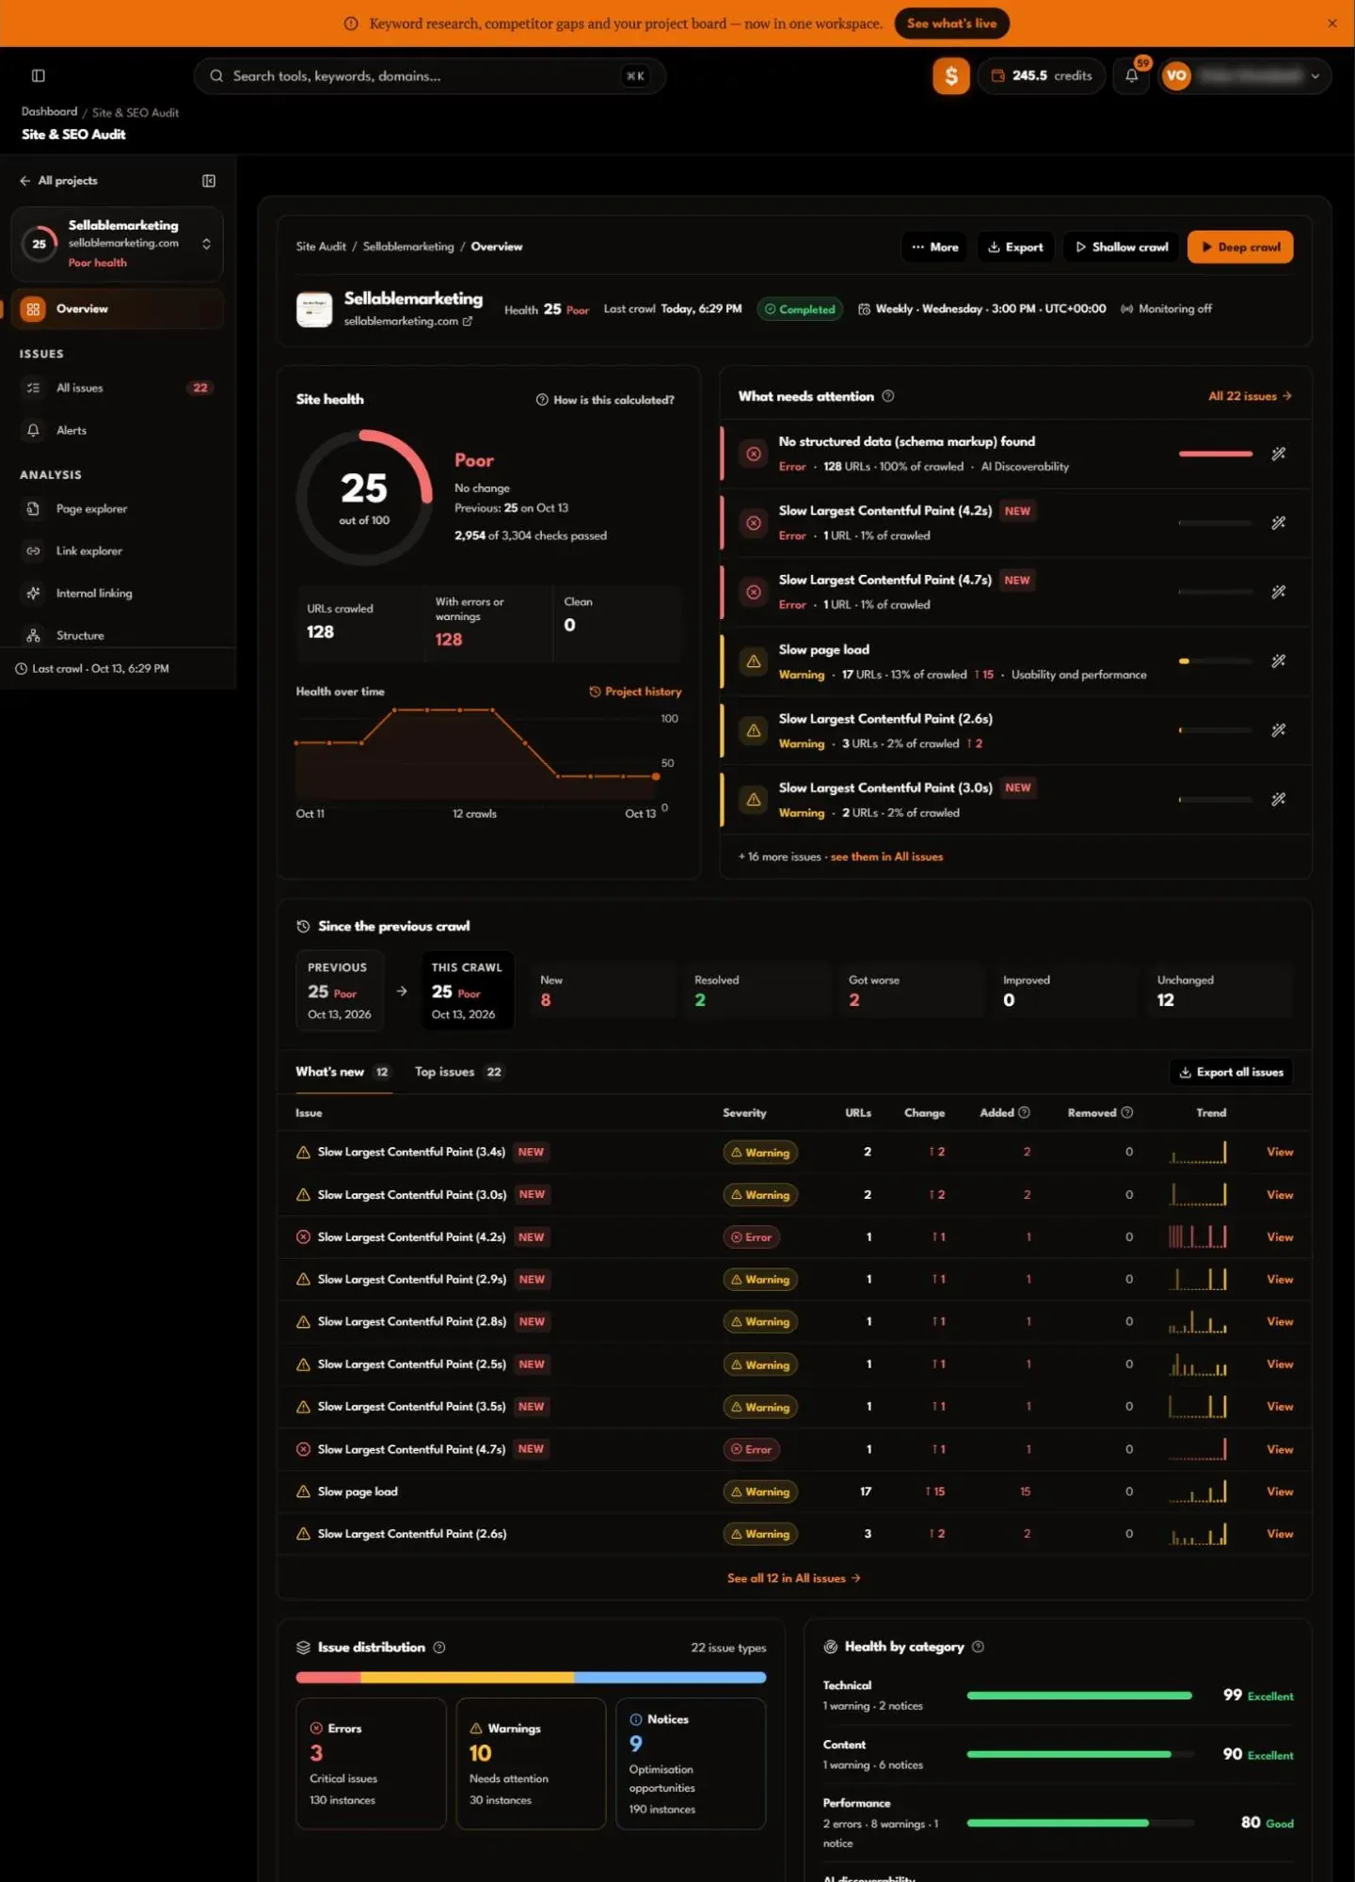Click the 245.5 credits indicator
Image resolution: width=1355 pixels, height=1882 pixels.
point(1041,75)
